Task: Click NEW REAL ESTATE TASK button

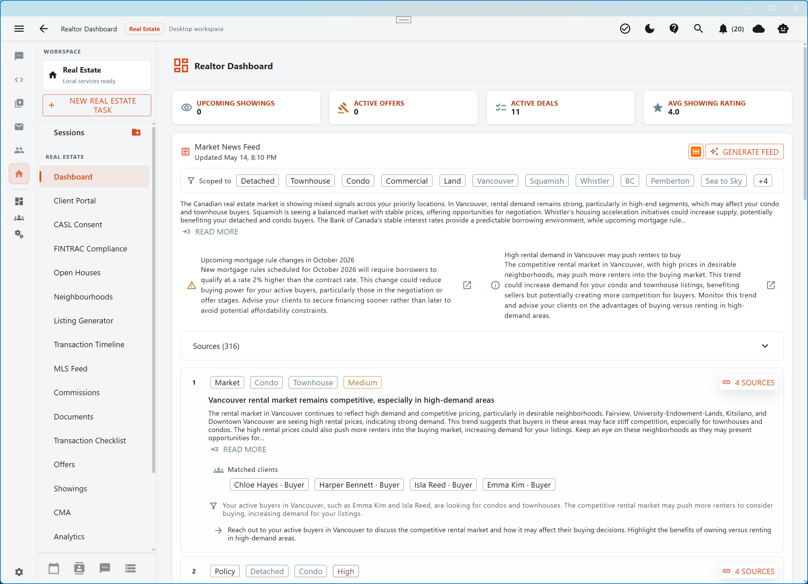Action: pos(97,105)
